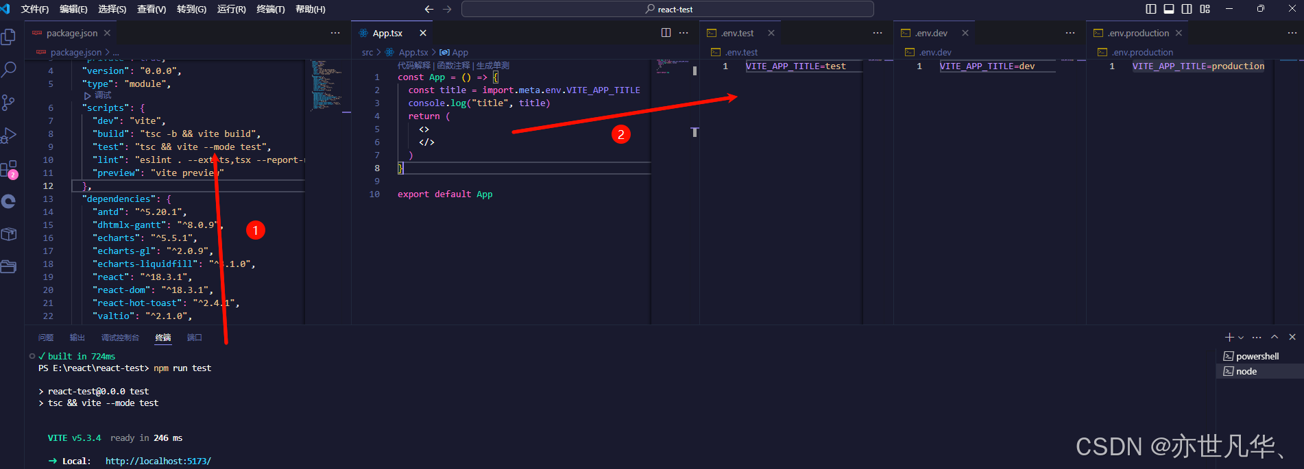1304x469 pixels.
Task: Close the .env.test tab
Action: (771, 33)
